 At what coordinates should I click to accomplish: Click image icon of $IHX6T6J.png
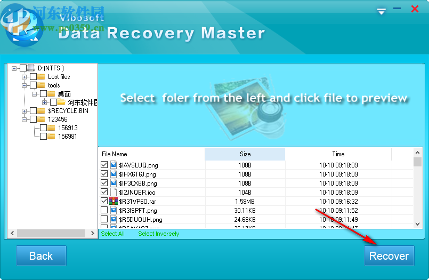(114, 174)
